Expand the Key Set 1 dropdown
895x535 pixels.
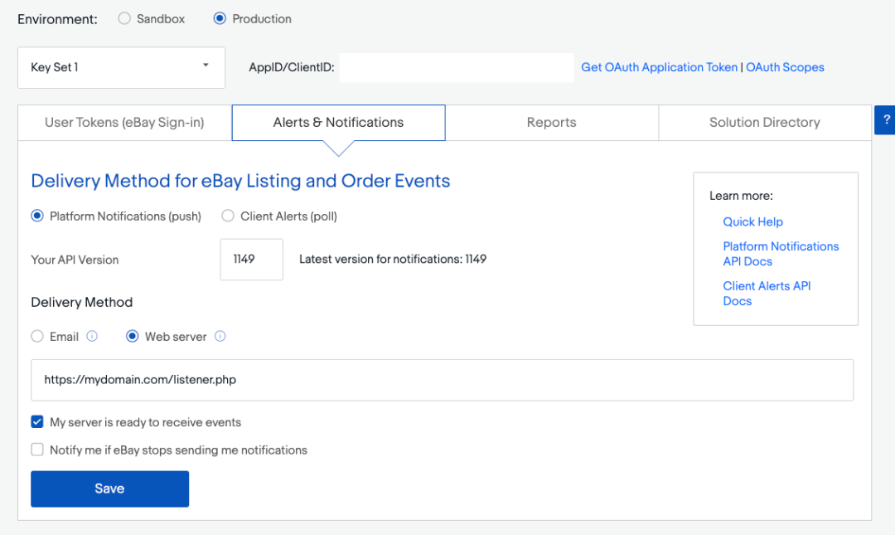pyautogui.click(x=121, y=67)
